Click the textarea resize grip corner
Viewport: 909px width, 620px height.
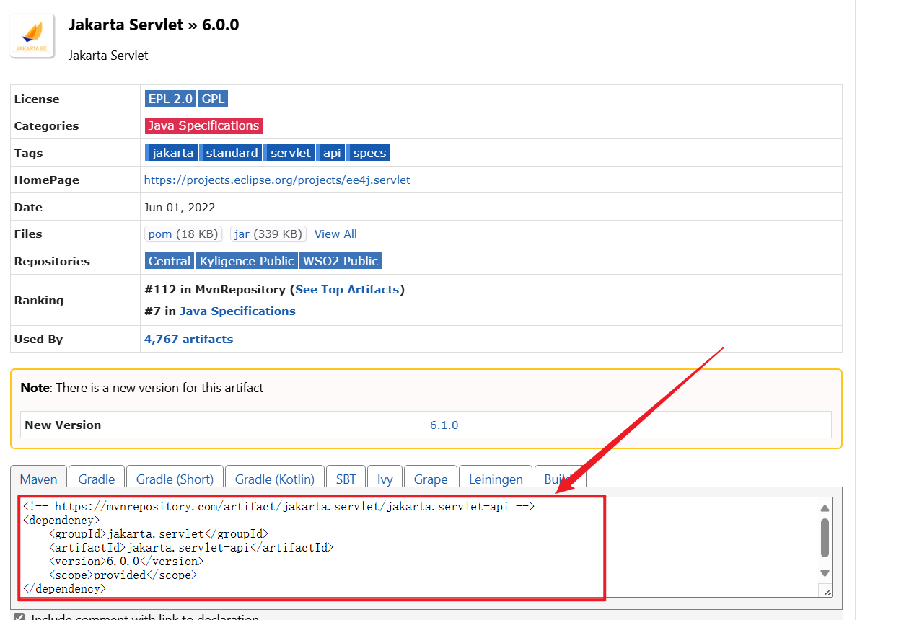827,591
